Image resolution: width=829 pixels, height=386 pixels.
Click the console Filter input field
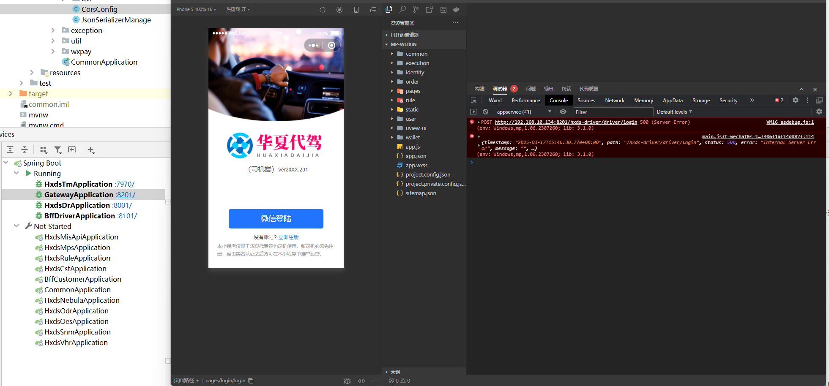pos(613,112)
